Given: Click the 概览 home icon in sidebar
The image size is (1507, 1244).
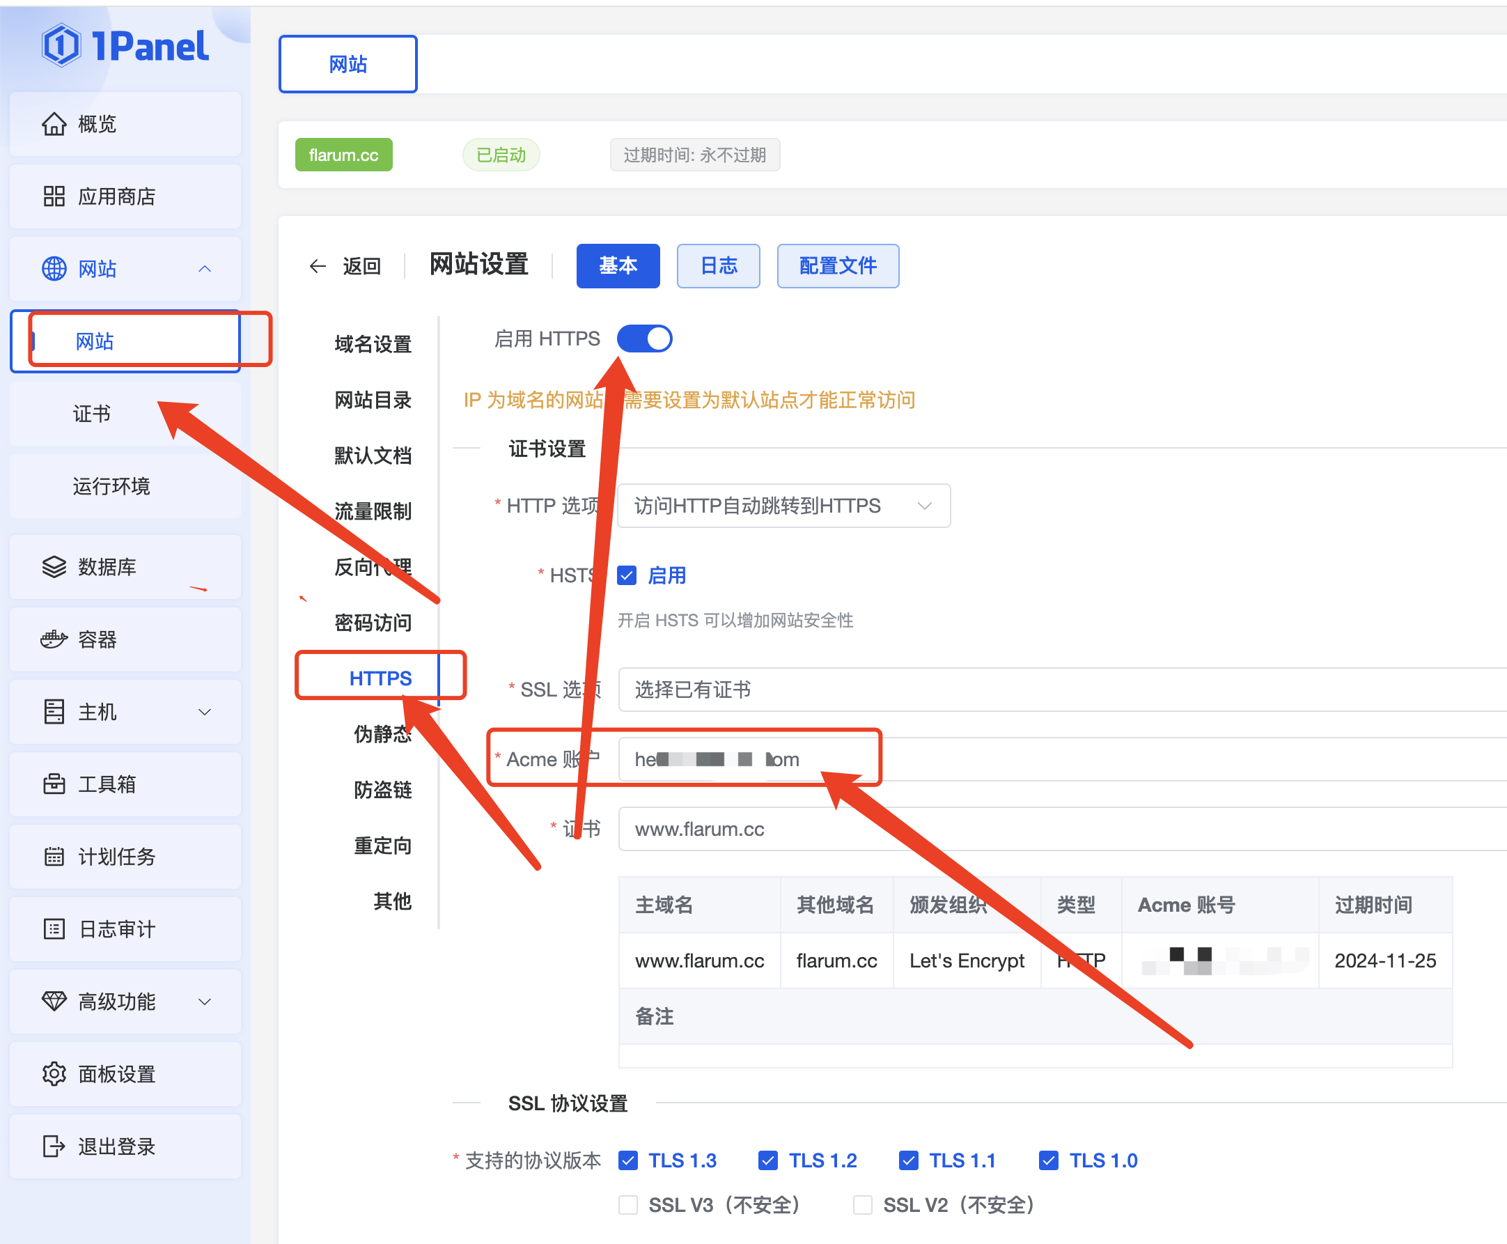Looking at the screenshot, I should pyautogui.click(x=54, y=124).
